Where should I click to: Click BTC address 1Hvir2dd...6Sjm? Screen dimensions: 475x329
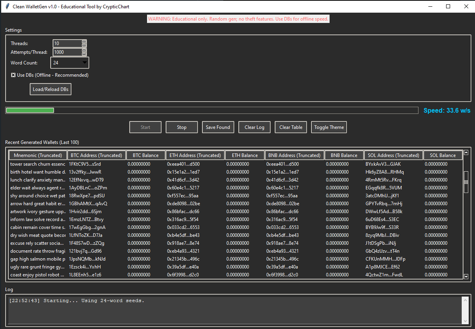click(85, 211)
